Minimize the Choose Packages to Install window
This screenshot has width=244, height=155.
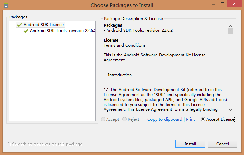tap(214, 4)
